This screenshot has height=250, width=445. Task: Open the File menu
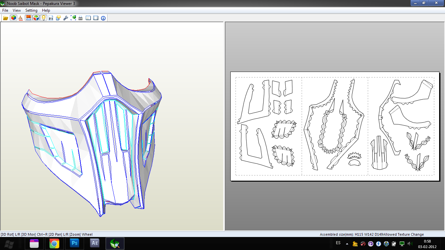click(x=5, y=10)
